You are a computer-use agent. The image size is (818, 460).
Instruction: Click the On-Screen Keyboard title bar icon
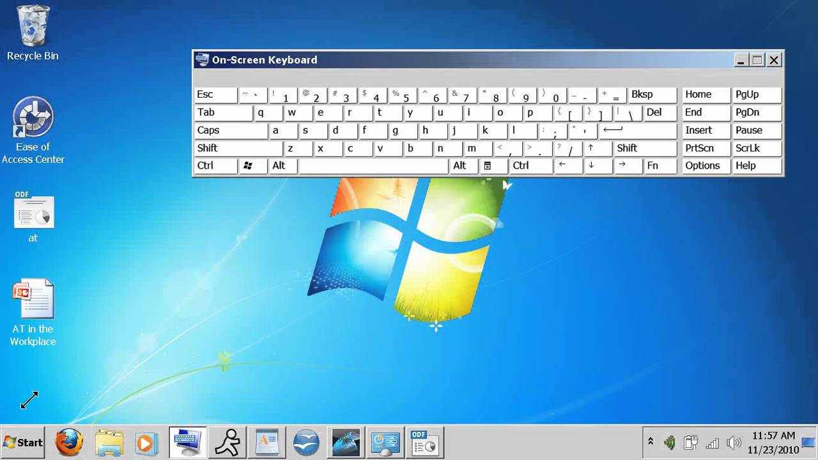(x=203, y=59)
